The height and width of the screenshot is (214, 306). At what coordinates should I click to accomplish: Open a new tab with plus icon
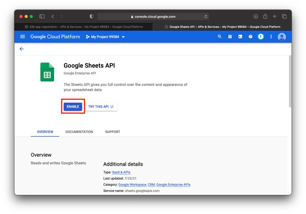[x=274, y=16]
